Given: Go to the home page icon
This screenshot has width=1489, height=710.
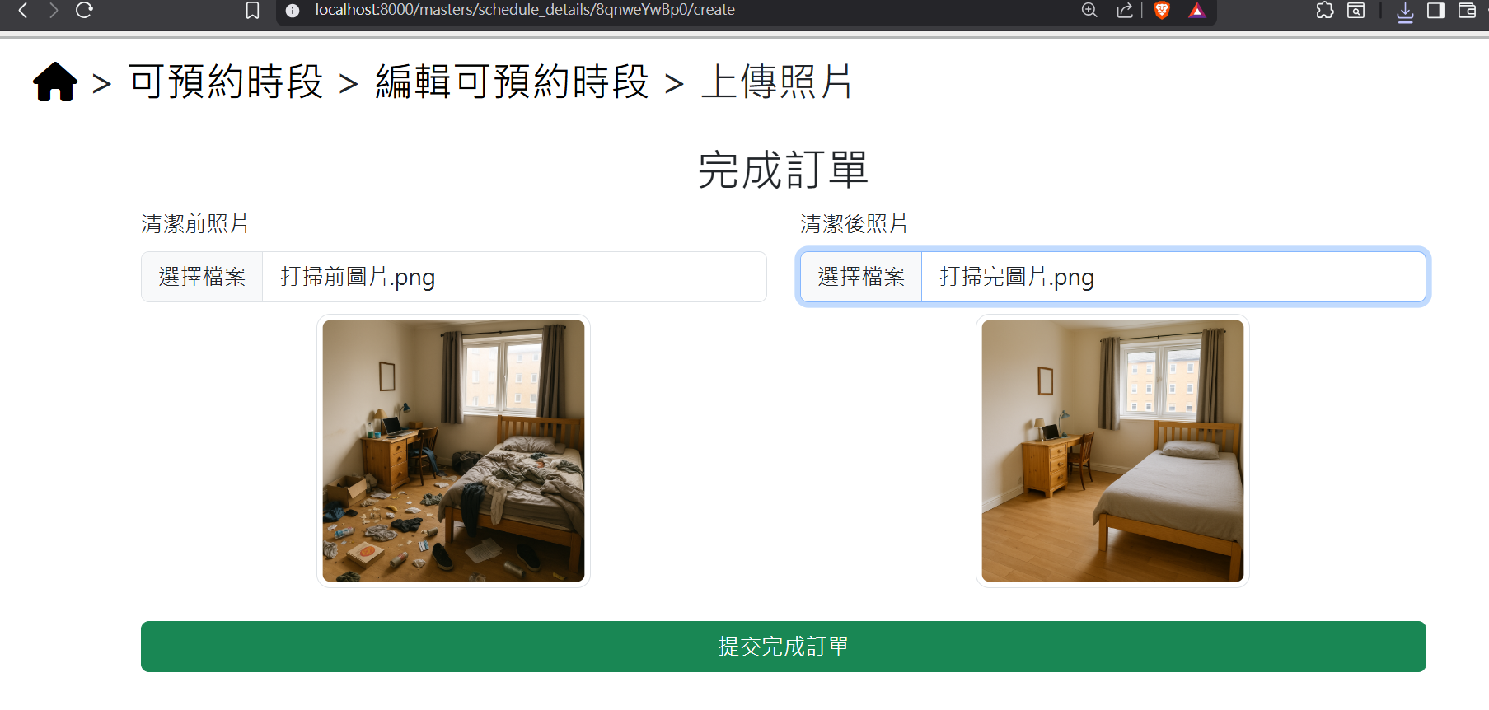Looking at the screenshot, I should tap(55, 82).
